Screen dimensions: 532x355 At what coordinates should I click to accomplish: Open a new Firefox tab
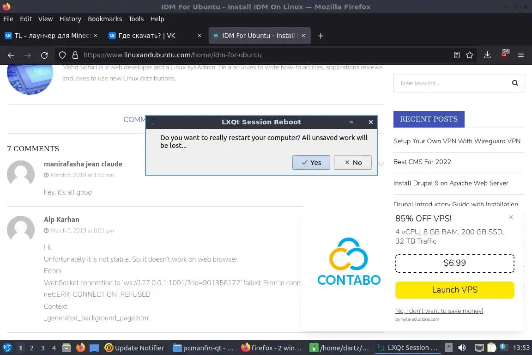click(320, 36)
